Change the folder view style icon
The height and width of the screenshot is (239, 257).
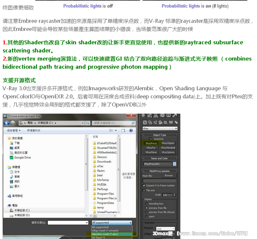pos(111,130)
